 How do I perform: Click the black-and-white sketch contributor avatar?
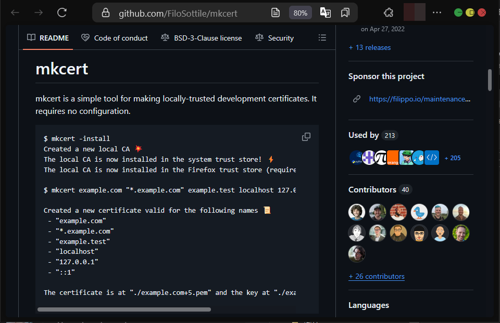pyautogui.click(x=356, y=233)
